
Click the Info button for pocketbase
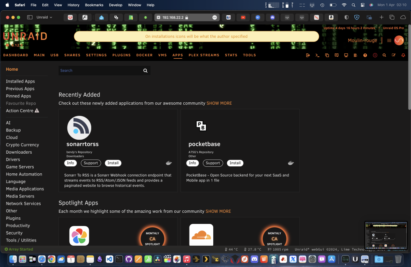coord(192,163)
